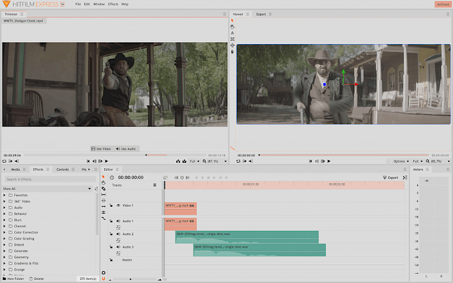Select the Editor roll edit tool
Screen dimensions: 453x283
104,212
